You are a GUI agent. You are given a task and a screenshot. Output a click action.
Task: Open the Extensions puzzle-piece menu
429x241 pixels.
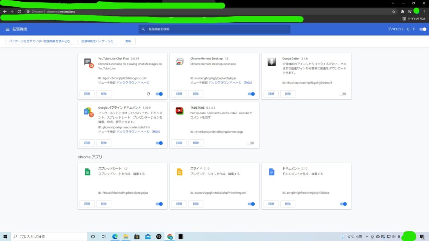point(403,12)
